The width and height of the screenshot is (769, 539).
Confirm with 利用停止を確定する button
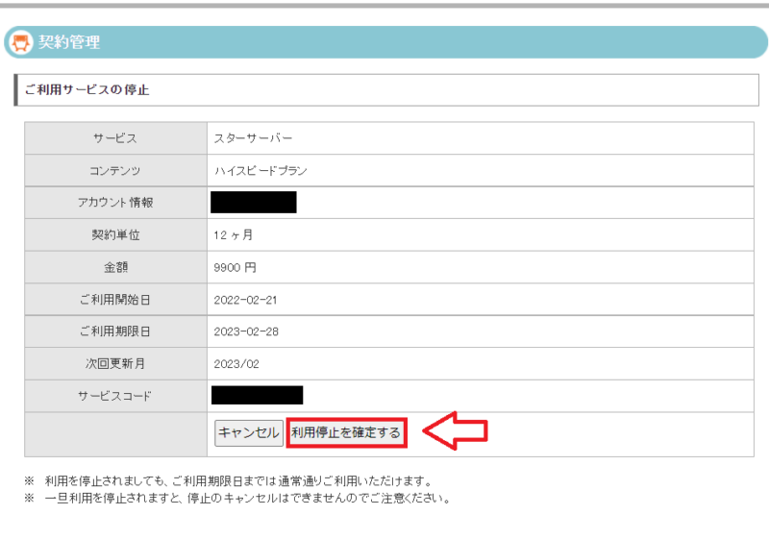pos(346,433)
